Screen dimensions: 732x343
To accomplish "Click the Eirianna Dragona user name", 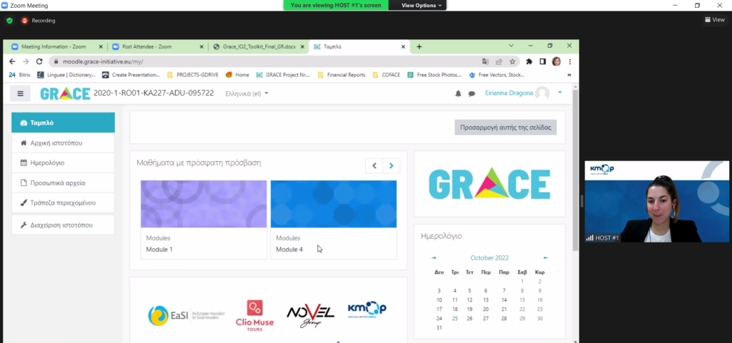I will pyautogui.click(x=509, y=93).
